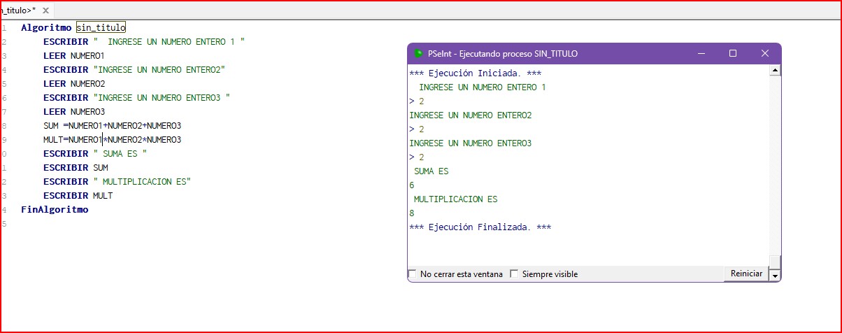Click the green PSeInt window icon
The width and height of the screenshot is (842, 333).
coord(418,54)
